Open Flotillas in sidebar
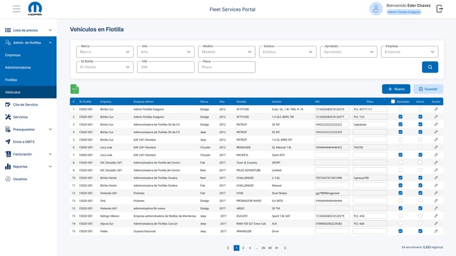The image size is (456, 256). [x=28, y=80]
